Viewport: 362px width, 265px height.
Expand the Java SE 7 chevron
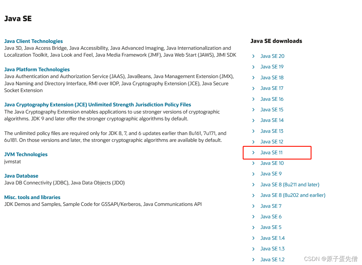253,206
